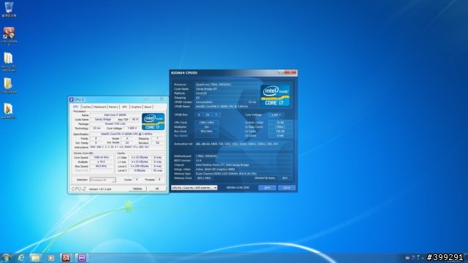This screenshot has width=468, height=263.
Task: Launch Internet Explorer from the taskbar
Action: tap(21, 258)
